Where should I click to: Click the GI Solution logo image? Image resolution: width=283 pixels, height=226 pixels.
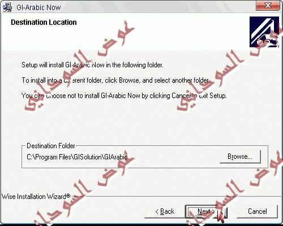coord(264,32)
